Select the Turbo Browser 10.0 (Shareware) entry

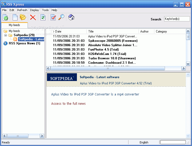[112, 58]
